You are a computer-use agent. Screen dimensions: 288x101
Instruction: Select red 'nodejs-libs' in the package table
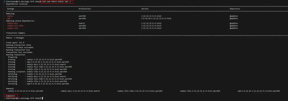click(13, 28)
